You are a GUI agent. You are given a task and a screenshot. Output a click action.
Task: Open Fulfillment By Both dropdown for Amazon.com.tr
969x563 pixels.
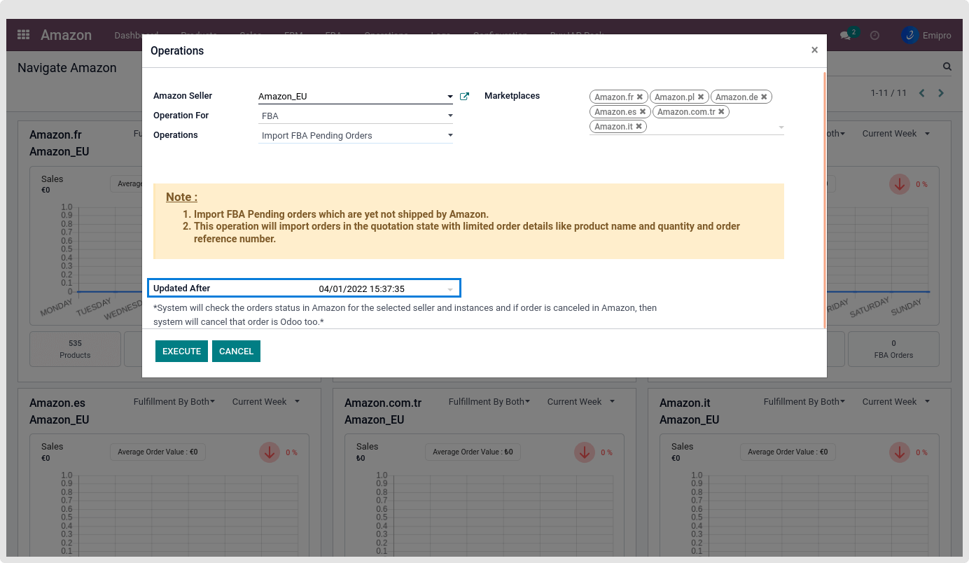[489, 402]
